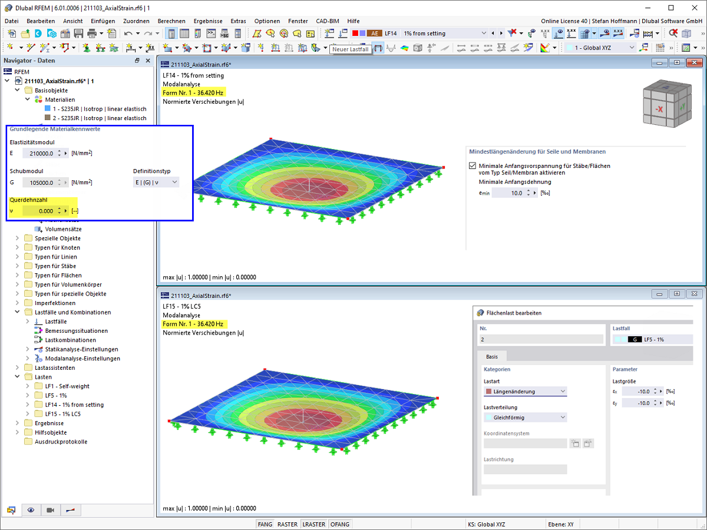Toggle OFANG object snap in status bar

click(x=340, y=524)
